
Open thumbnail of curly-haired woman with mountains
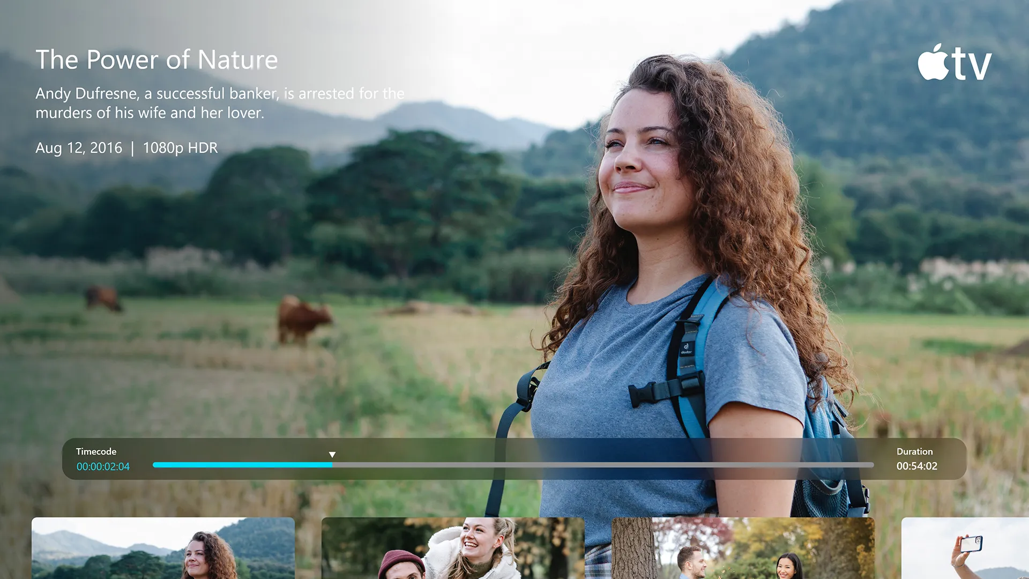pyautogui.click(x=163, y=548)
